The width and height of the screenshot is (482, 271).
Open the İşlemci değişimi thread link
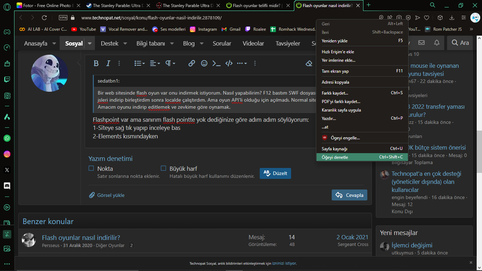pyautogui.click(x=412, y=245)
